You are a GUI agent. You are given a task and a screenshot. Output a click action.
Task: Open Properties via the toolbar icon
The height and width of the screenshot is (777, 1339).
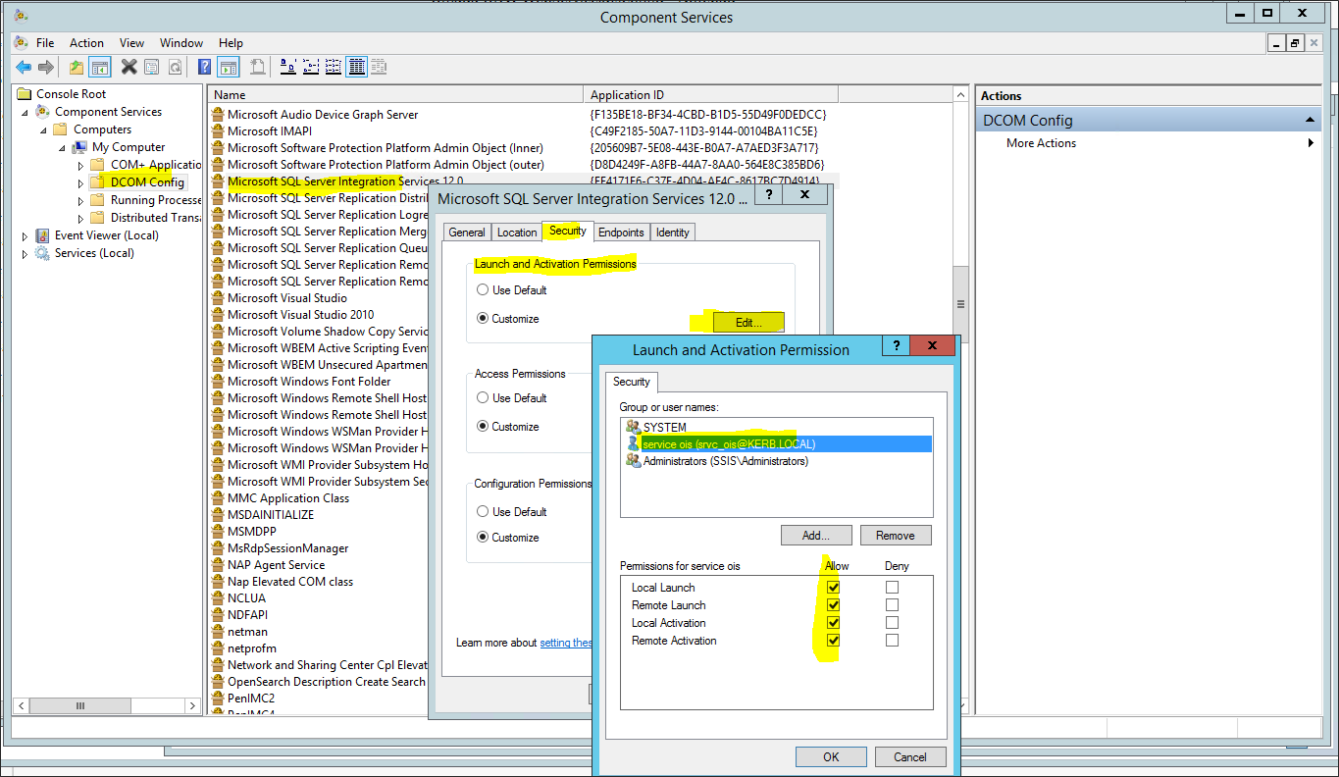click(151, 67)
